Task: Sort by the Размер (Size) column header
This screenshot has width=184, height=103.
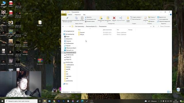Action: [x=130, y=30]
